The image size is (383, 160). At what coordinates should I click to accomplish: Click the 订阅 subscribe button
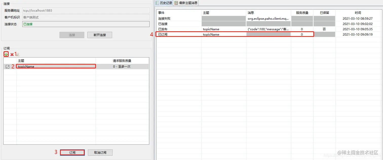(72, 153)
